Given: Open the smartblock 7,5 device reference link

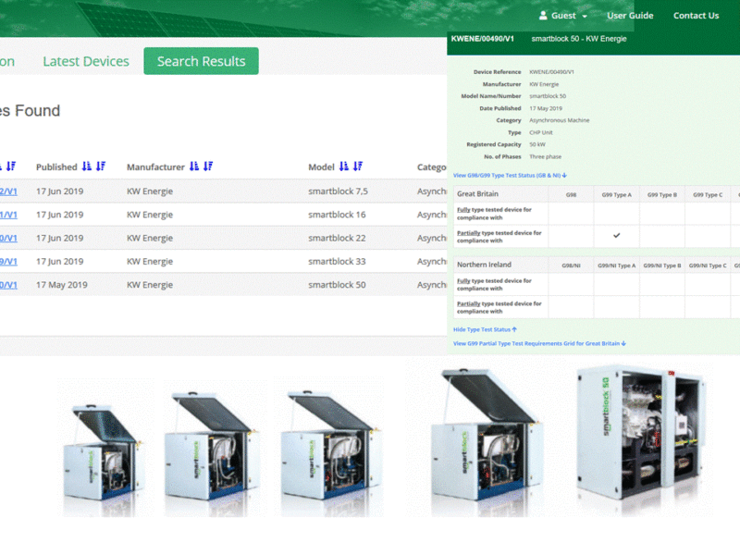Looking at the screenshot, I should pyautogui.click(x=8, y=191).
